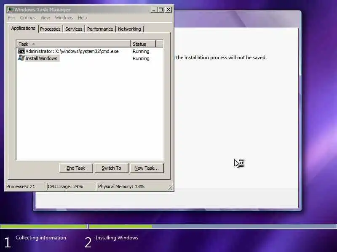337x252 pixels.
Task: Click the Installing Windows progress bar
Action: pos(213,226)
